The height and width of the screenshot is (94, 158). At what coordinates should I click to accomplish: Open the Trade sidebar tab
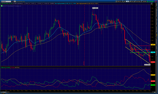157,5
